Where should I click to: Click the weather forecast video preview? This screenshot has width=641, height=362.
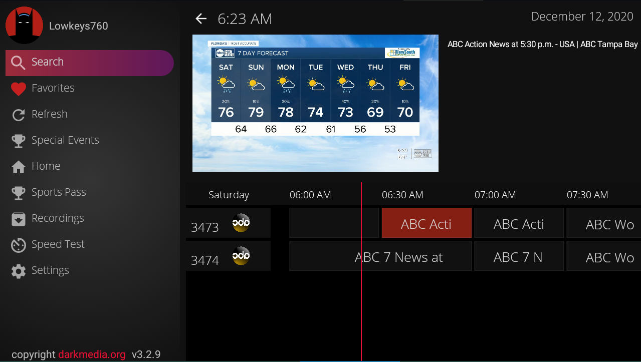315,103
